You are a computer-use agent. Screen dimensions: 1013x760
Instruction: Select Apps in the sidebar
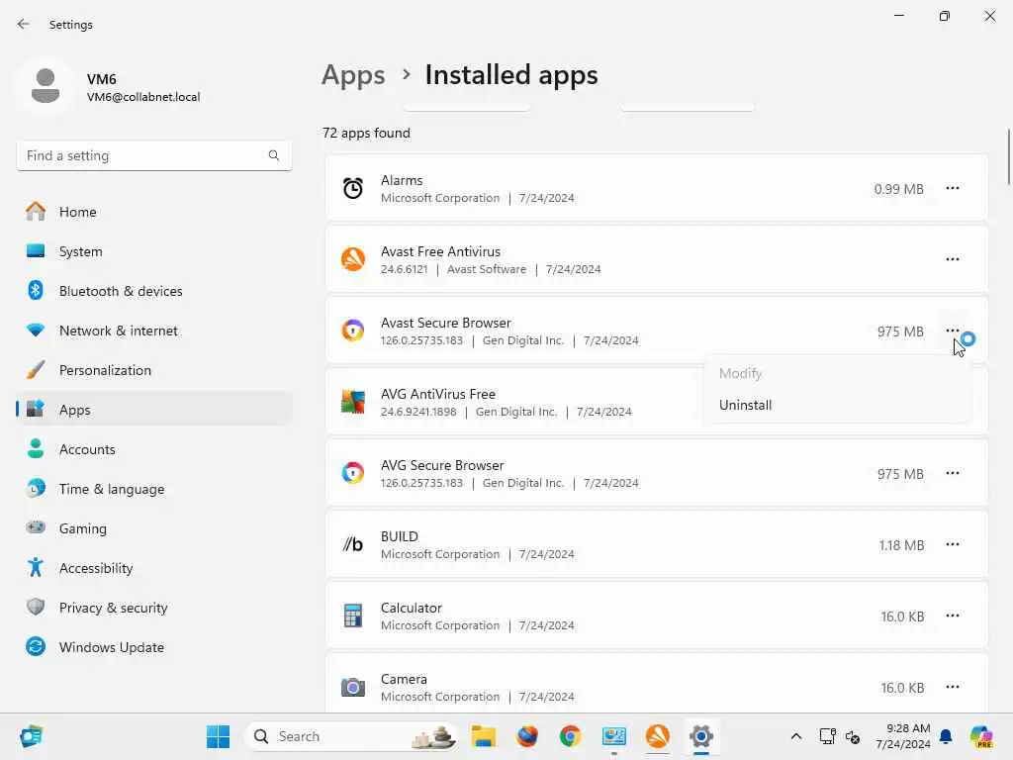(154, 410)
